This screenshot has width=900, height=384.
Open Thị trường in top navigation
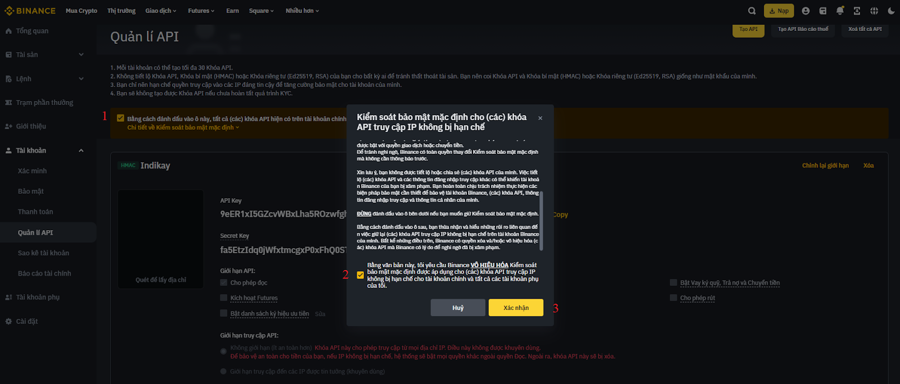point(121,11)
